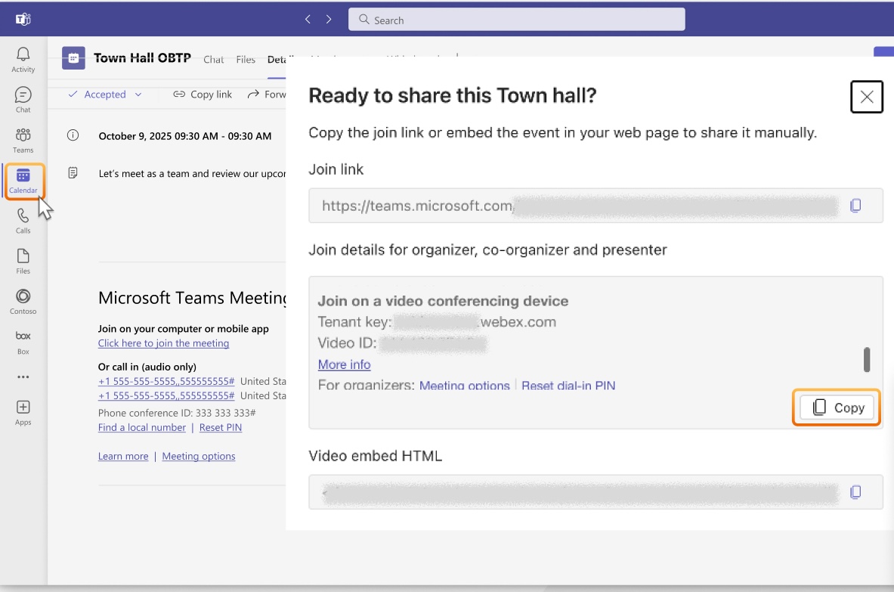Click the Tenant key text line
This screenshot has width=894, height=592.
pos(437,322)
